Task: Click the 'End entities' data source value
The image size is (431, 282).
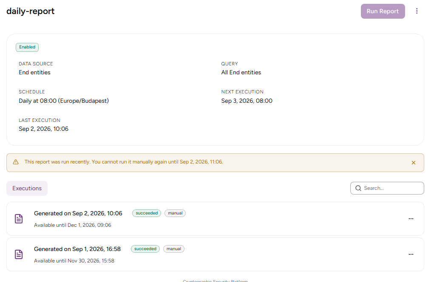Action: point(34,73)
